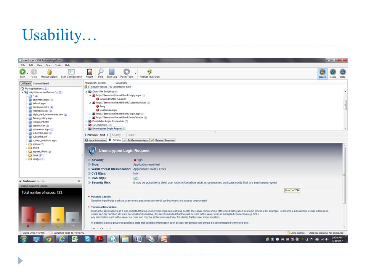Click the Arranged By: Severity header
This screenshot has width=366, height=274.
(95, 83)
